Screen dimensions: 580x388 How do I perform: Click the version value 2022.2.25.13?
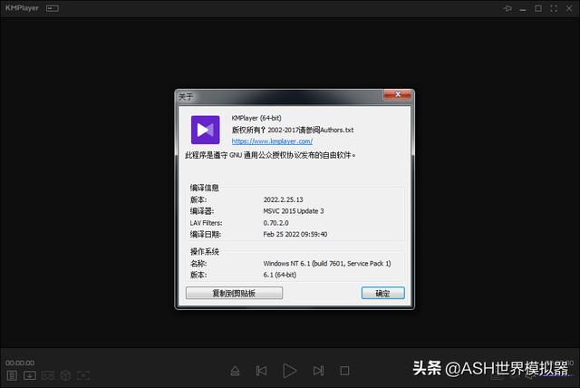[x=283, y=199]
